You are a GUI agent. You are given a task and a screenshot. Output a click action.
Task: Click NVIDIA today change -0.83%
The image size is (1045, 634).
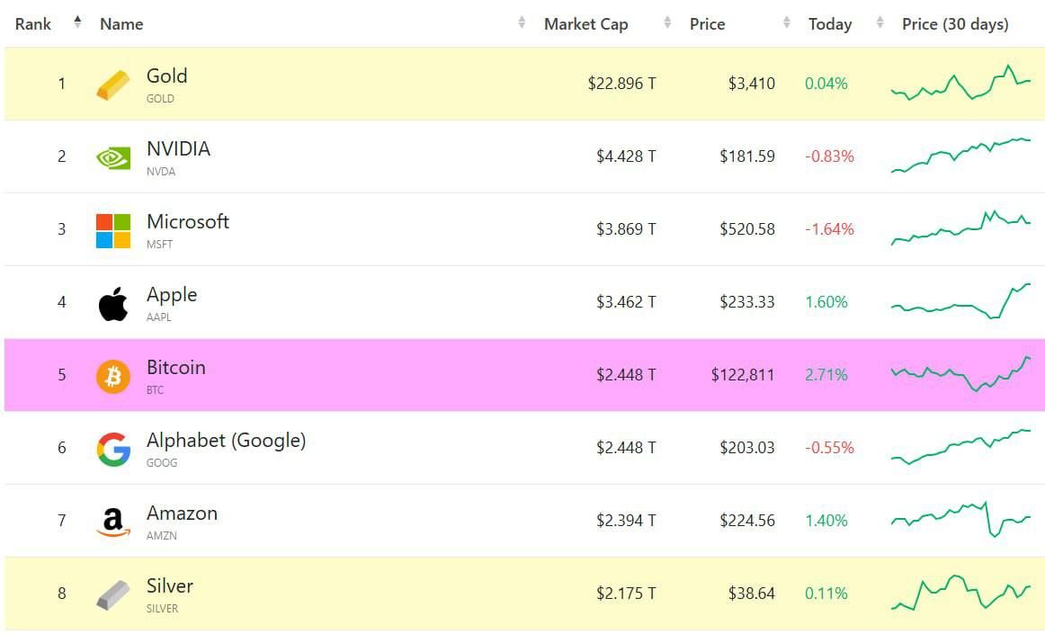click(x=830, y=156)
